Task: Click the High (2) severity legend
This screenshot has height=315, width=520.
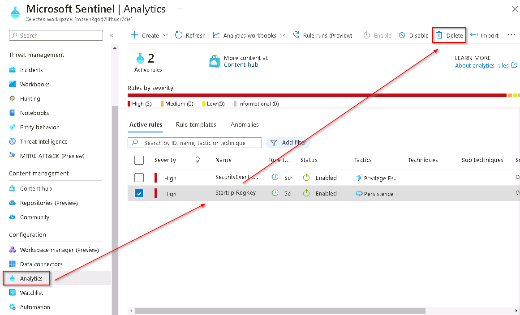Action: coord(140,104)
